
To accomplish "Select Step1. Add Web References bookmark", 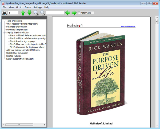I will (x=28, y=35).
